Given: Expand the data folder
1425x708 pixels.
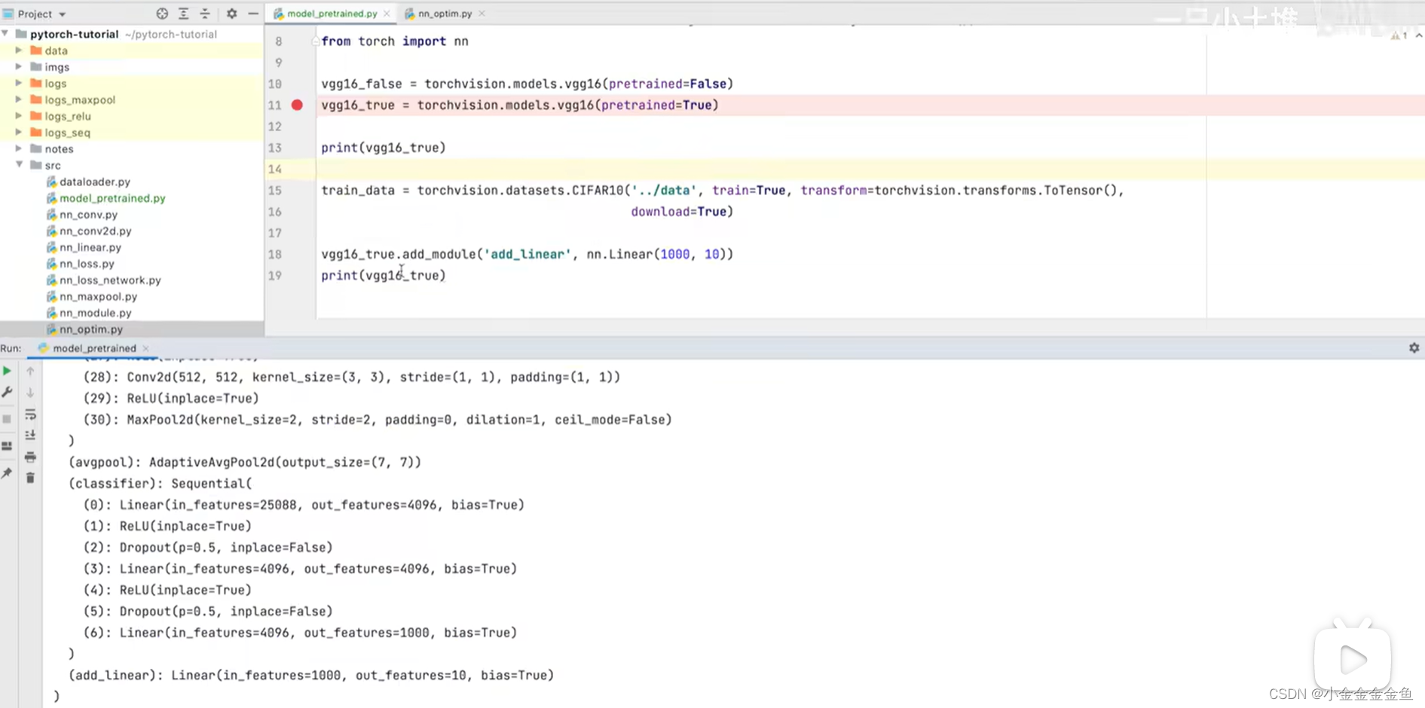Looking at the screenshot, I should pos(19,50).
